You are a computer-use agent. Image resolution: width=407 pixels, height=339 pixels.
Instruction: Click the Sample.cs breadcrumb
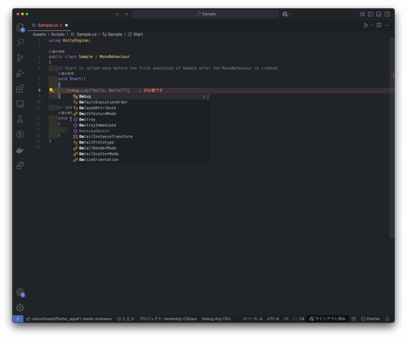point(83,34)
